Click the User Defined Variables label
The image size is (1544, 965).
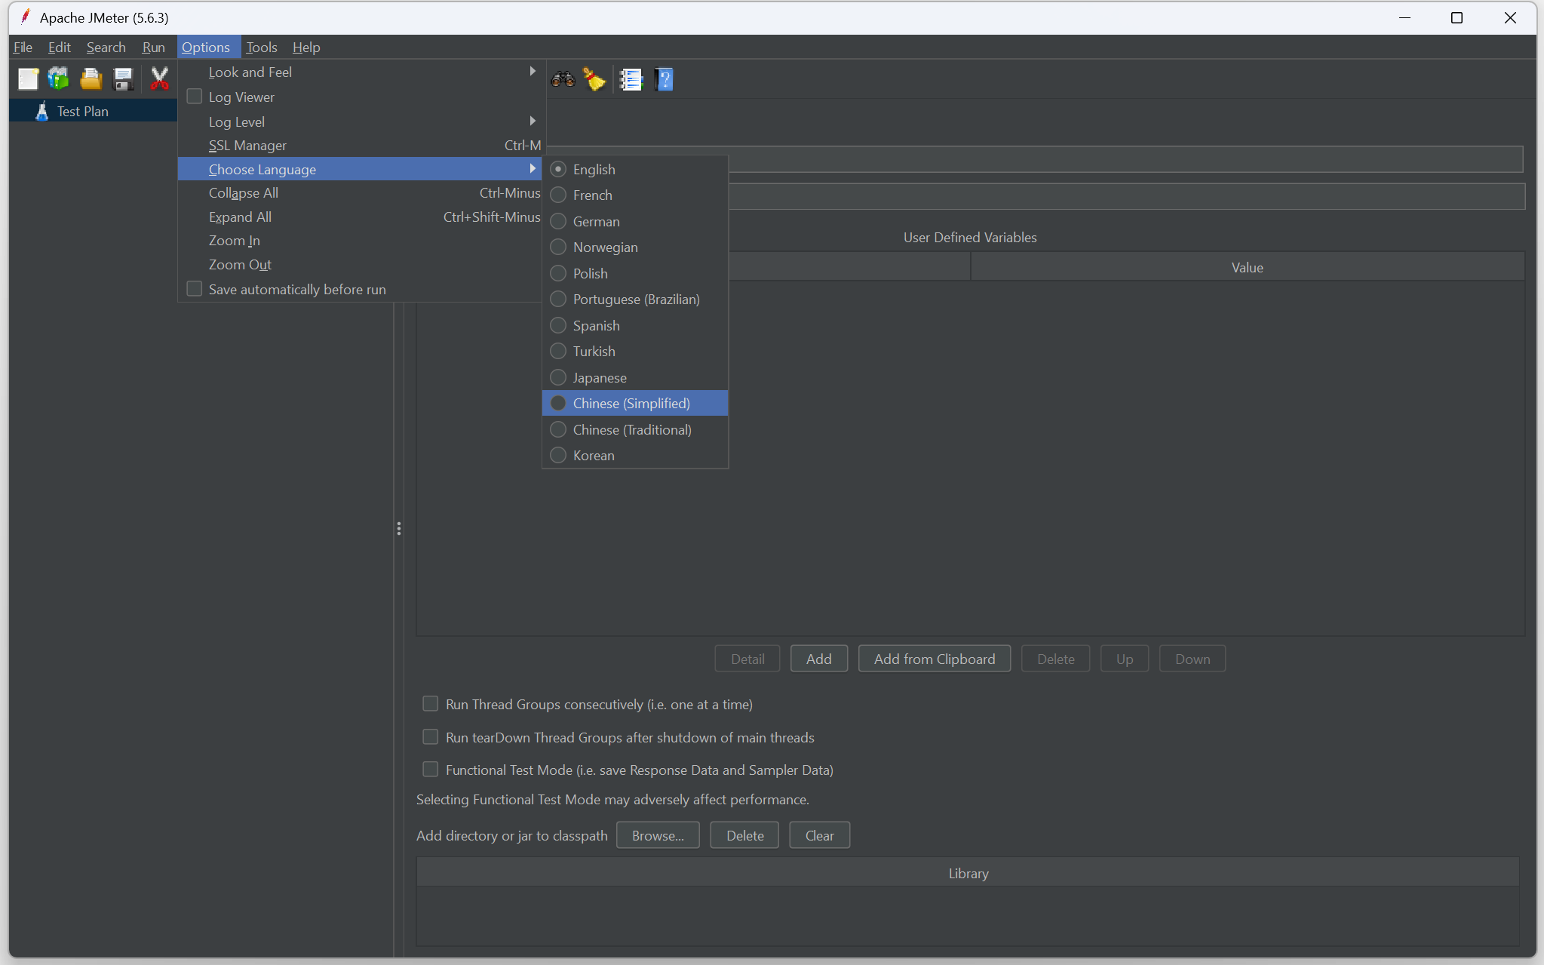[970, 237]
